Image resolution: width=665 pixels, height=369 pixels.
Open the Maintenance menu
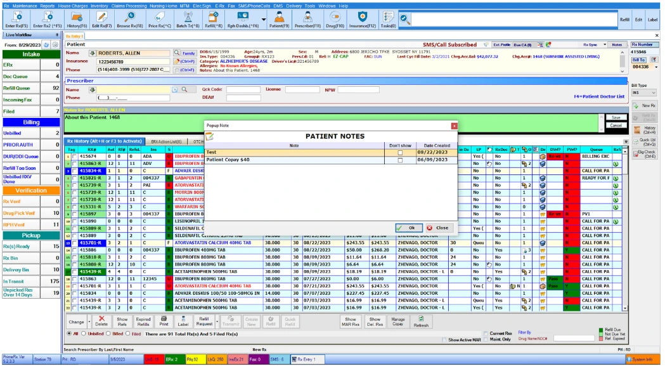coord(25,6)
